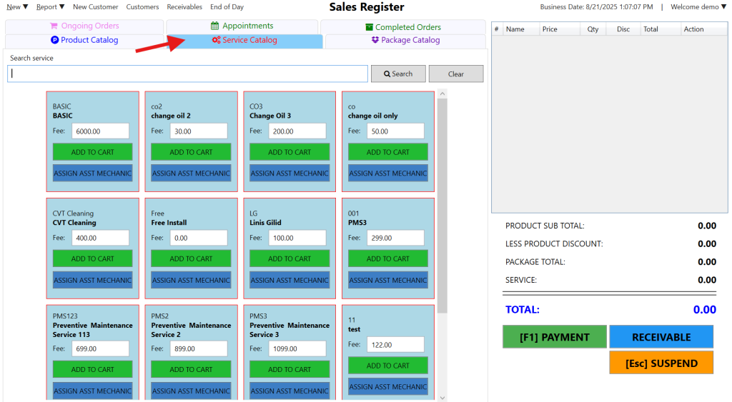Viewport: 732px width, 402px height.
Task: Assign asst mechanic for change oil only
Action: click(388, 173)
